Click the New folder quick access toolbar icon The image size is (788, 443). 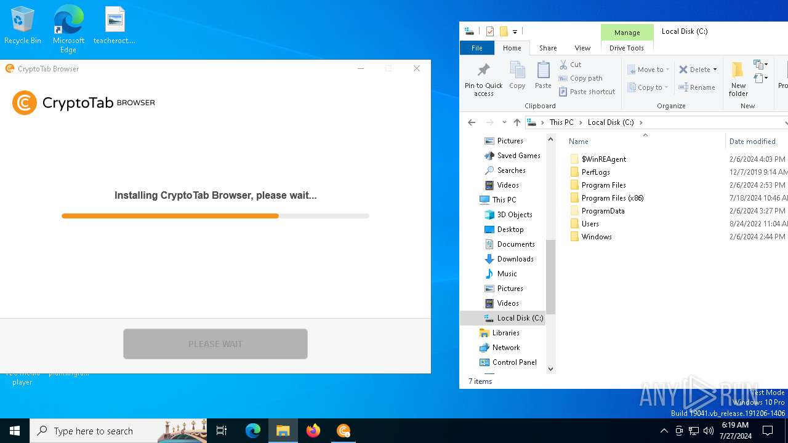pos(504,31)
